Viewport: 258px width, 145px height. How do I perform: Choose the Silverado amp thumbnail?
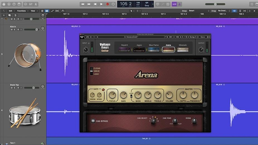point(183,49)
